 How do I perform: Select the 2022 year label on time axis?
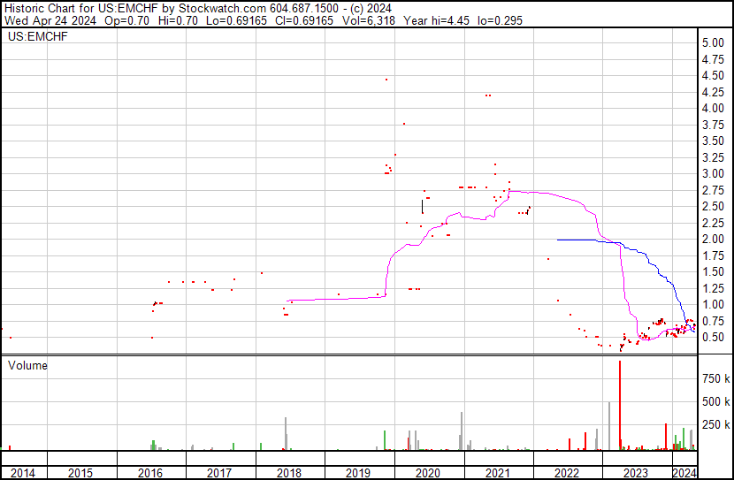[x=566, y=473]
